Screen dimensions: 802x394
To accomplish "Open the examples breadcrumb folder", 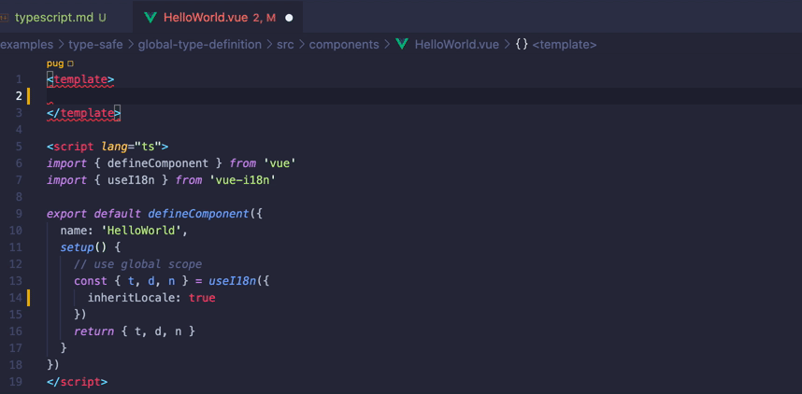I will [x=26, y=44].
